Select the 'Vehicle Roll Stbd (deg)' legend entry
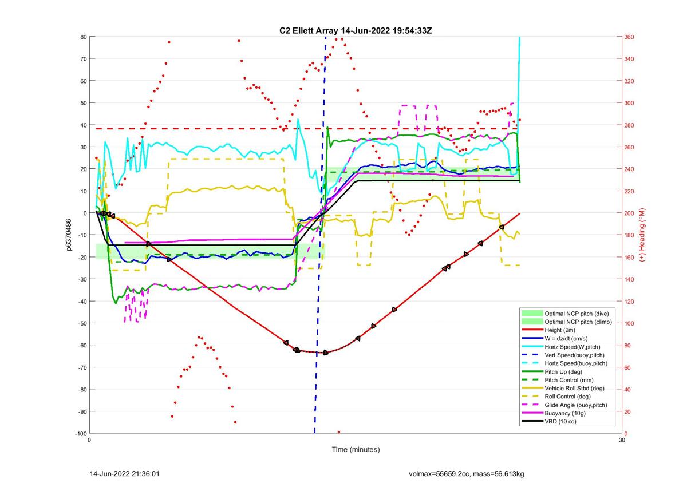The width and height of the screenshot is (687, 487). coord(575,389)
